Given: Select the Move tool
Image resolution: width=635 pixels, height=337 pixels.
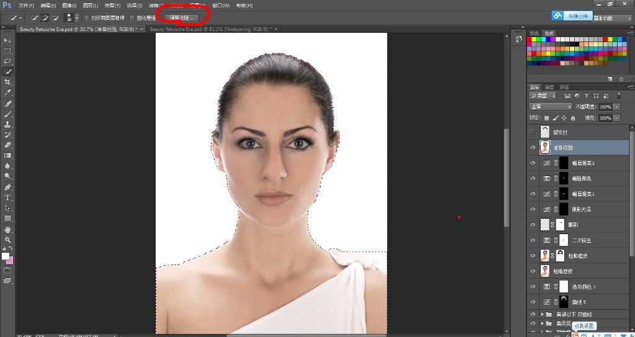Looking at the screenshot, I should pyautogui.click(x=7, y=40).
